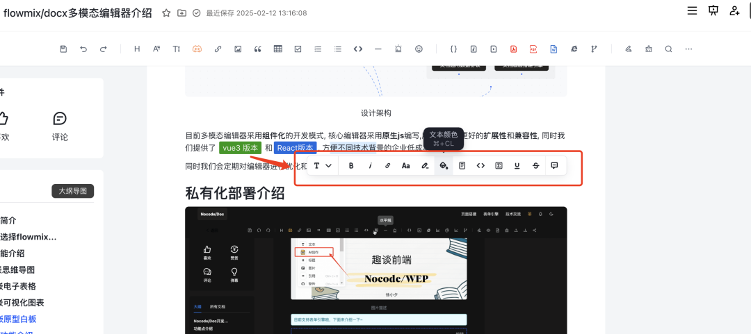Image resolution: width=751 pixels, height=334 pixels.
Task: Insert a code block from top toolbar
Action: [358, 49]
